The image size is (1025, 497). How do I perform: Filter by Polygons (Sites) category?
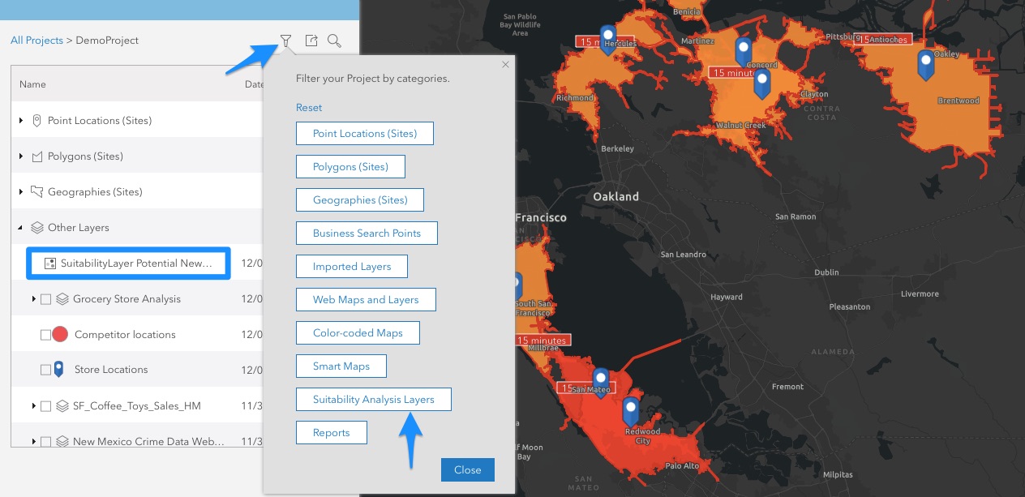[350, 166]
